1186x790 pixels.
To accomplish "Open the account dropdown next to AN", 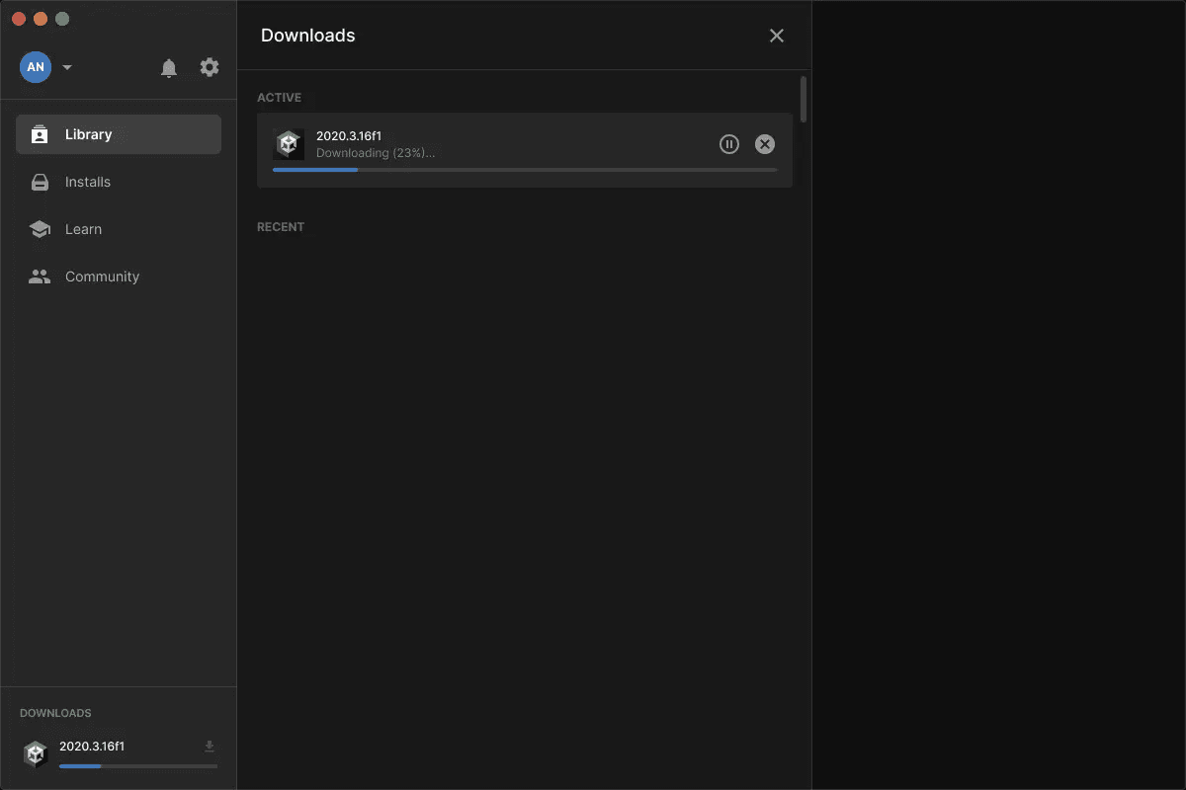I will click(67, 67).
